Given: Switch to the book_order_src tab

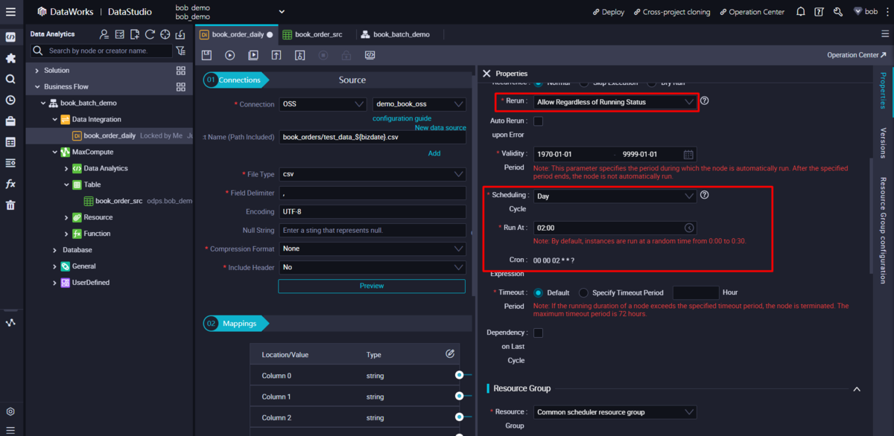Looking at the screenshot, I should [317, 34].
